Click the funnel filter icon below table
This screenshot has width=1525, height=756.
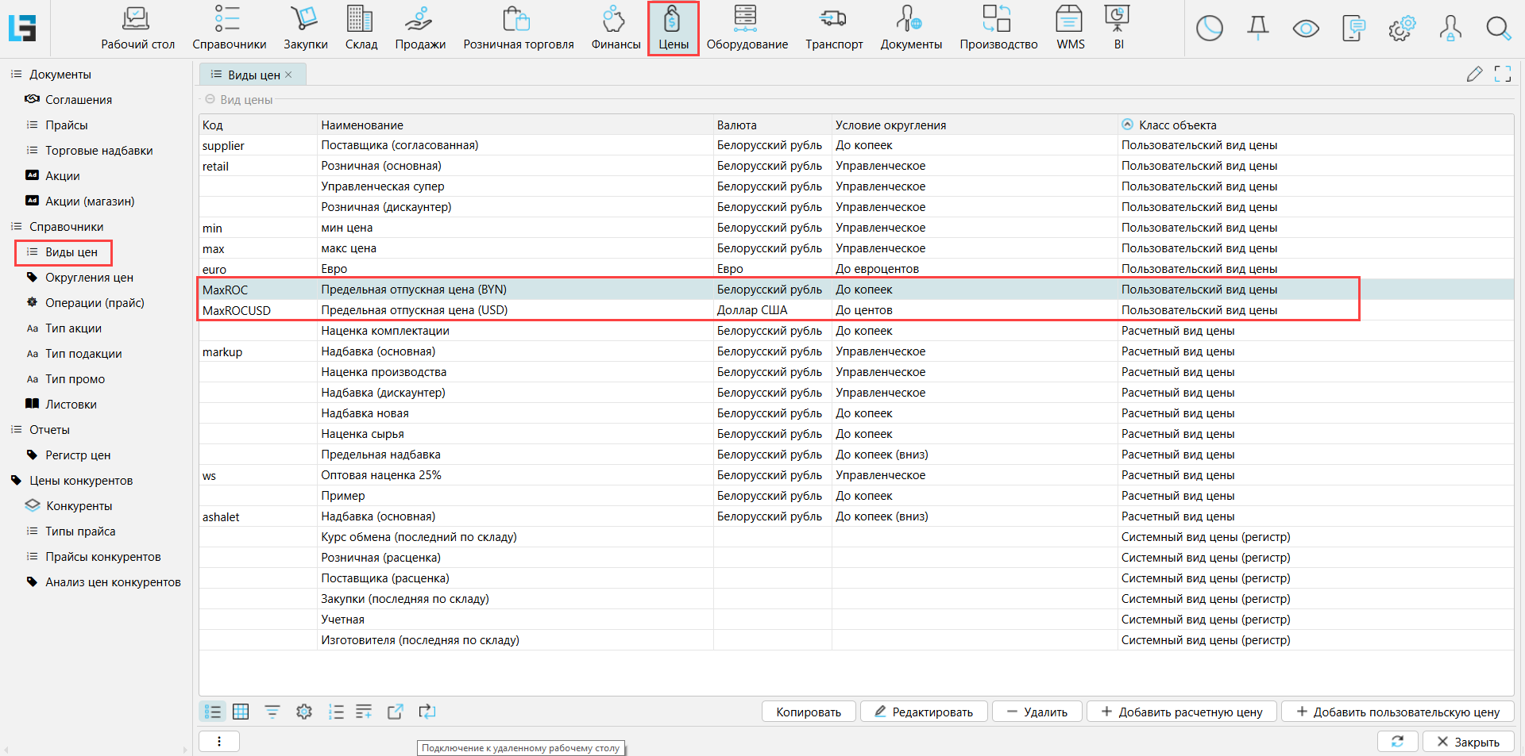[x=272, y=712]
